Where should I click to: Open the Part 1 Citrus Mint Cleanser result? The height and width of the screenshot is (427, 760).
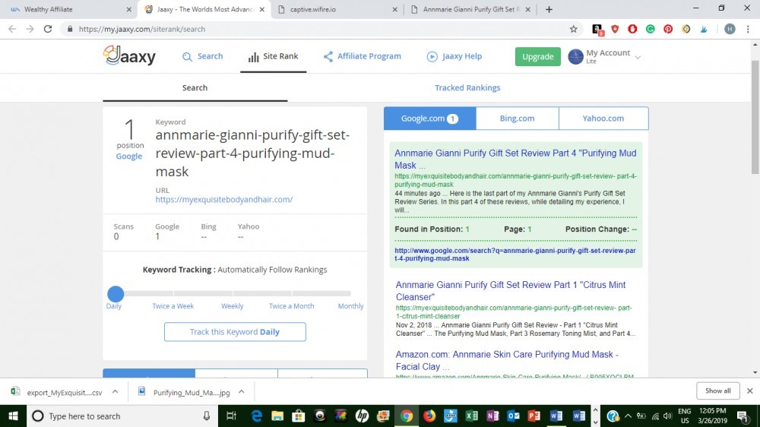[511, 291]
